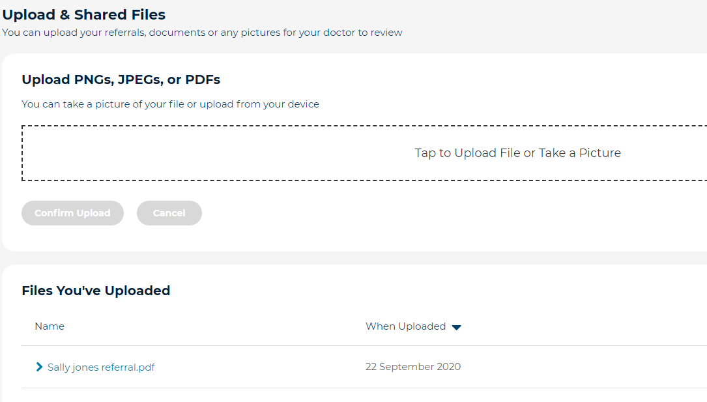707x402 pixels.
Task: Select the 22 September 2020 upload entry
Action: tap(413, 366)
